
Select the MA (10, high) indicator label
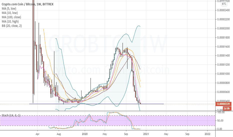click(10, 21)
